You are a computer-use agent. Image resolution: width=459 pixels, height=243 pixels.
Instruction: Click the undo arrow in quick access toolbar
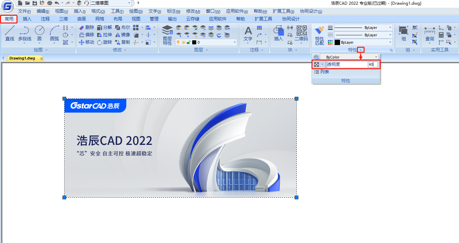click(56, 3)
